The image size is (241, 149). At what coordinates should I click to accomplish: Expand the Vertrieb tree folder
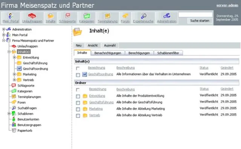14,80
